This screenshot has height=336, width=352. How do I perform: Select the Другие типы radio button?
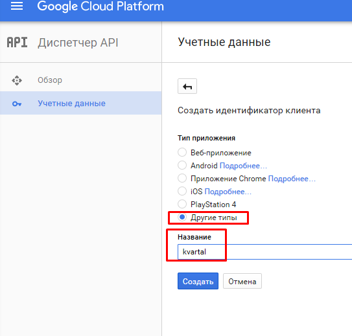point(182,217)
